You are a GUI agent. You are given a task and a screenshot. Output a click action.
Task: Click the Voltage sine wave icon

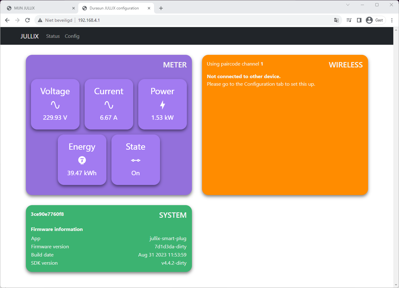coord(55,105)
